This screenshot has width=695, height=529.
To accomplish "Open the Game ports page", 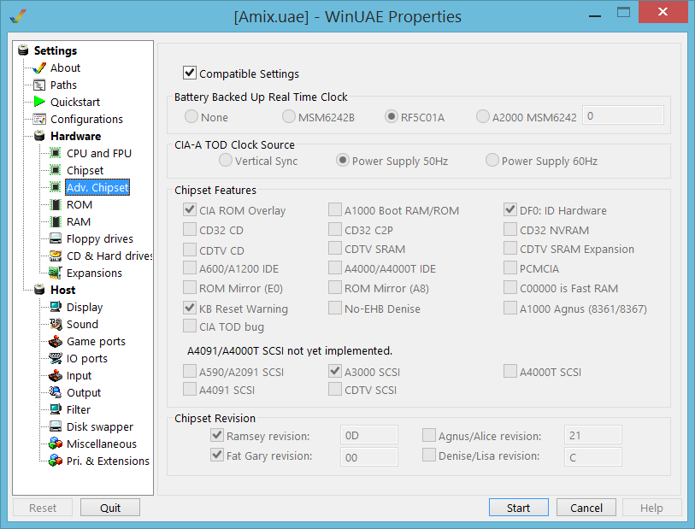I will (x=96, y=342).
